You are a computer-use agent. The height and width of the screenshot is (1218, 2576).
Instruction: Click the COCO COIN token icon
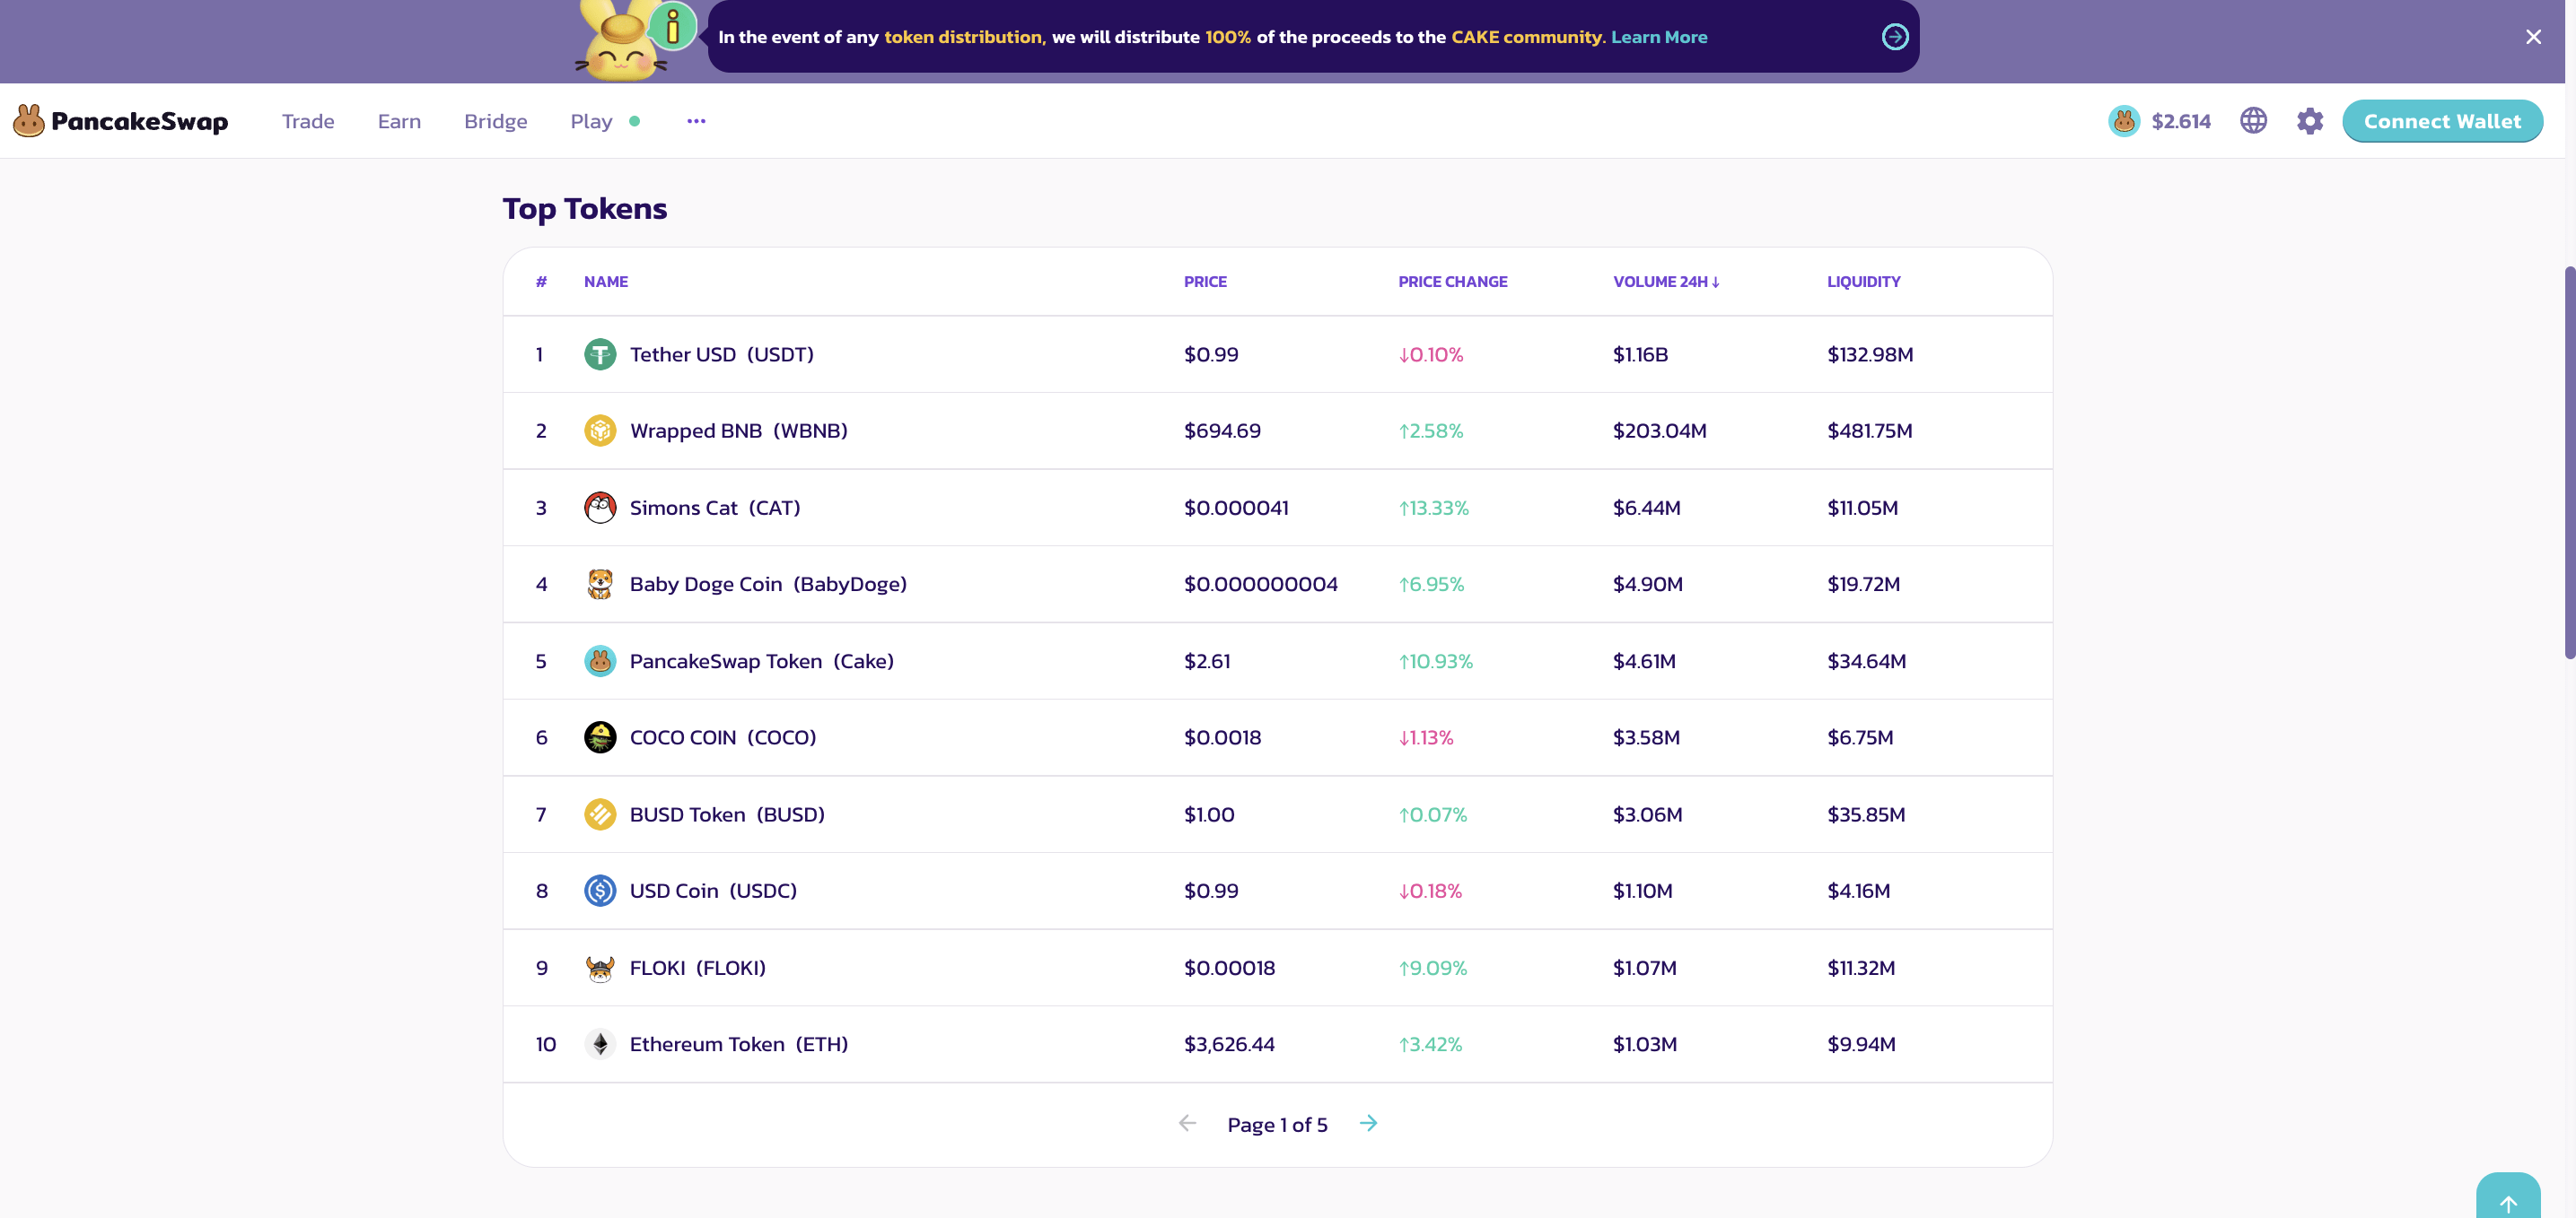[x=600, y=737]
